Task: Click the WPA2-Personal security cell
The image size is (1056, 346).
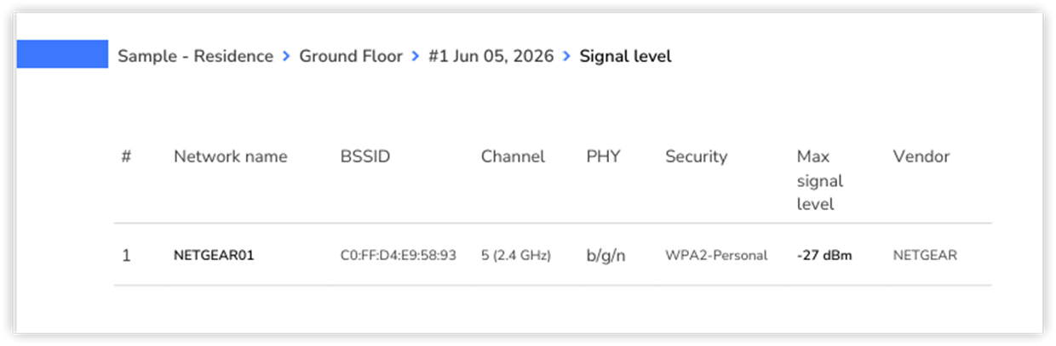Action: pyautogui.click(x=716, y=255)
